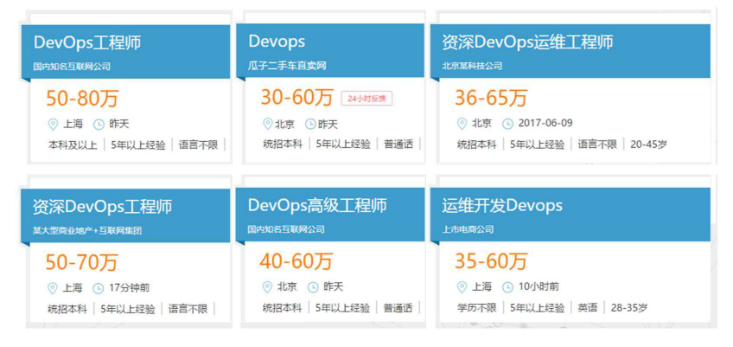Click the 英语 language tag
Image resolution: width=733 pixels, height=347 pixels.
pos(588,308)
